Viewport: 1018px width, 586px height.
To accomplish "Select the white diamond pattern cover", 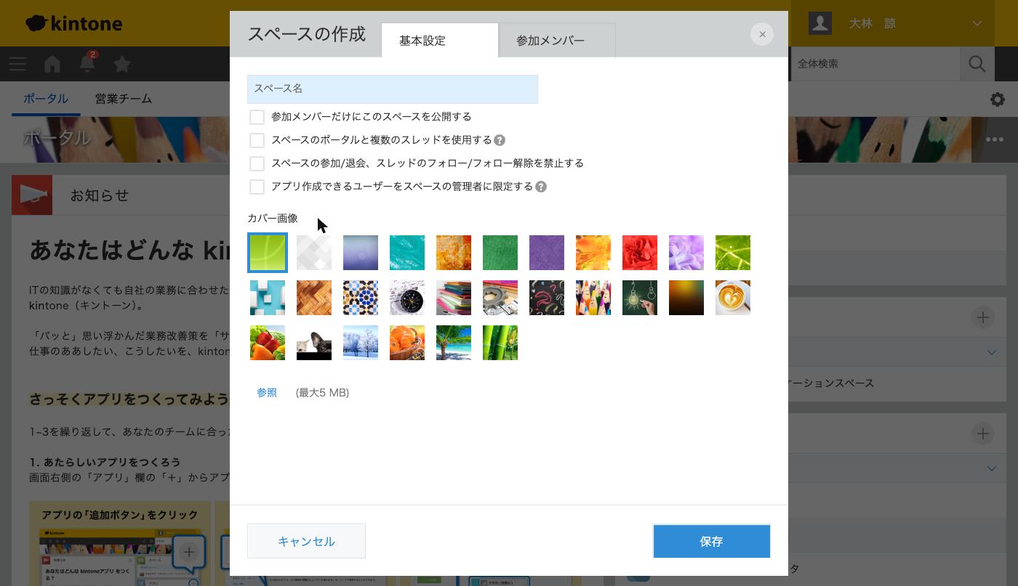I will point(314,253).
